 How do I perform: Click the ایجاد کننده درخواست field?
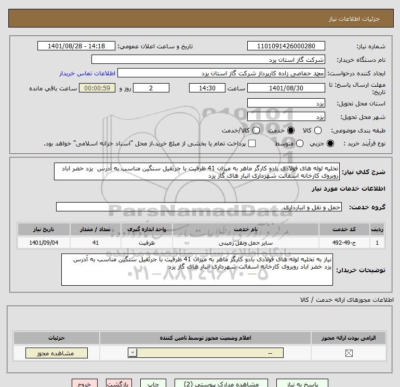(221, 73)
